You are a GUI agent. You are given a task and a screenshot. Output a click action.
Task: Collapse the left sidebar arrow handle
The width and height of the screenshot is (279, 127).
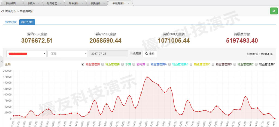(x=1, y=62)
